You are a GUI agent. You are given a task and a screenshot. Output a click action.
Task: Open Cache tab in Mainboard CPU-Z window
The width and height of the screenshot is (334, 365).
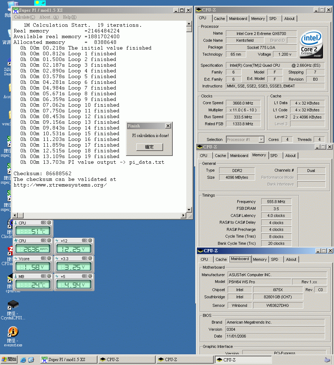221,259
